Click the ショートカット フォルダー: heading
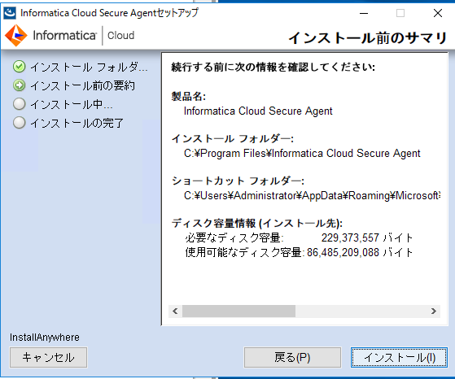Viewport: 455px width, 379px height. 238,181
